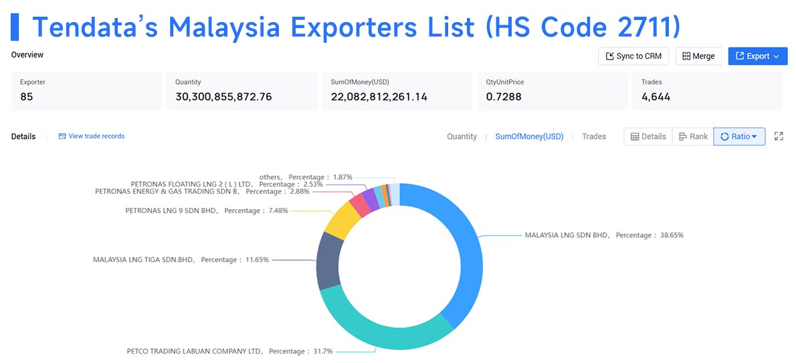796x363 pixels.
Task: Switch chart metric to Trades
Action: point(594,136)
